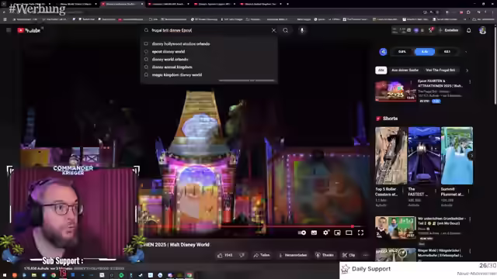This screenshot has height=279, width=497.
Task: Clear the search box text
Action: 273,30
